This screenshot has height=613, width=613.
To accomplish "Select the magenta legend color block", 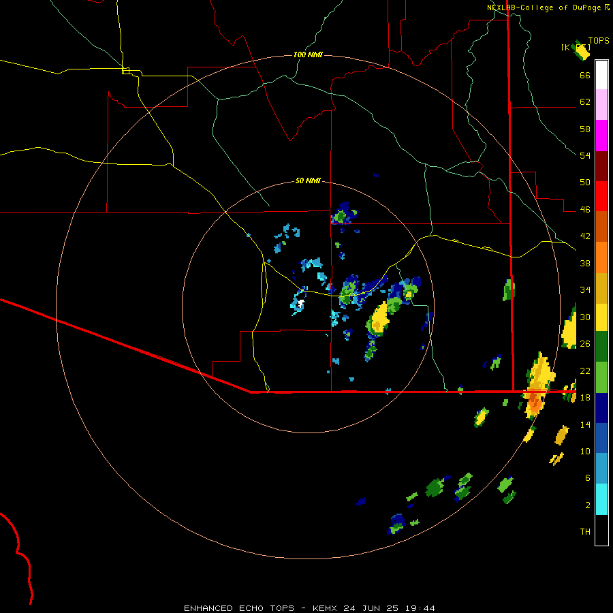I will pyautogui.click(x=601, y=136).
